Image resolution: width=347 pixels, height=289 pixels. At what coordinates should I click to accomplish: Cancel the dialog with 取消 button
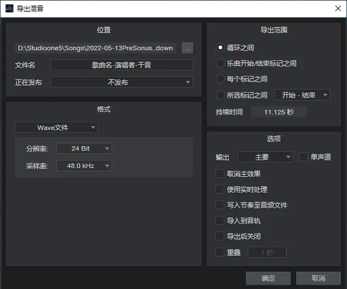click(319, 278)
